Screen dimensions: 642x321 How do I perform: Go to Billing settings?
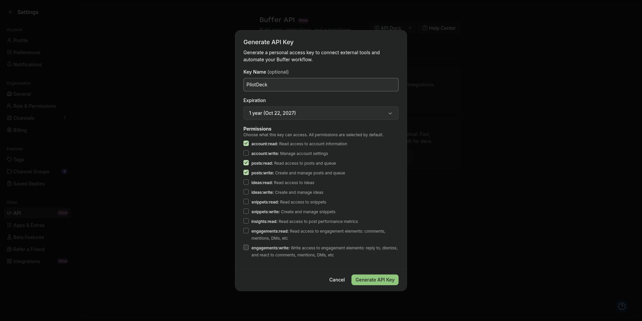[37, 130]
